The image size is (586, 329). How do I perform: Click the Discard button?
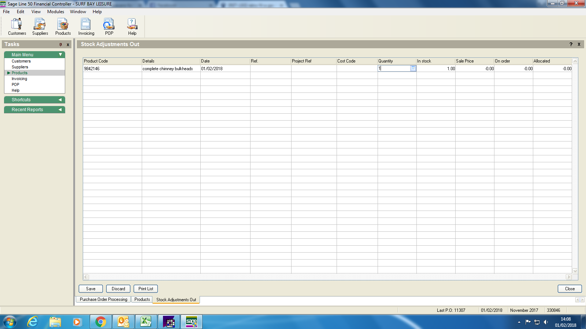[x=118, y=289]
